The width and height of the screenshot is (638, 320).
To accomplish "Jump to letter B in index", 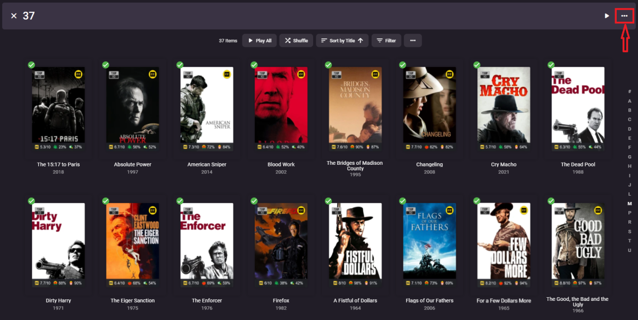I will tap(629, 110).
